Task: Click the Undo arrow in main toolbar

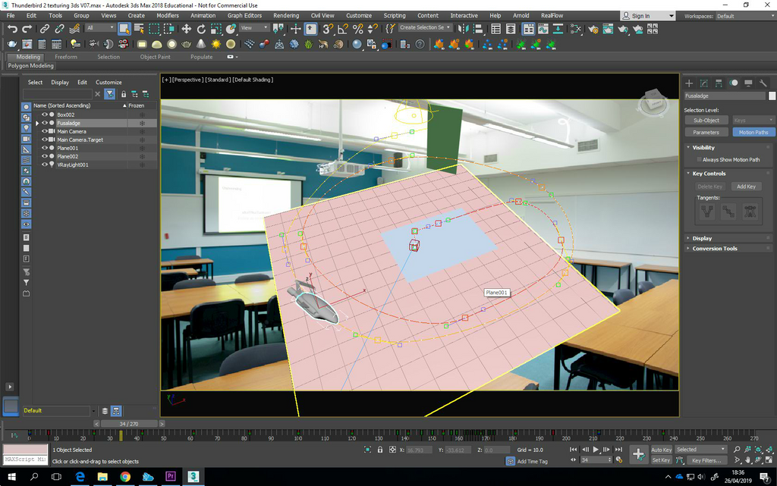Action: tap(12, 29)
